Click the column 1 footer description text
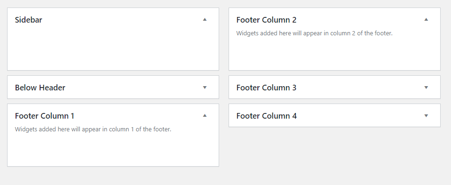 [x=93, y=129]
